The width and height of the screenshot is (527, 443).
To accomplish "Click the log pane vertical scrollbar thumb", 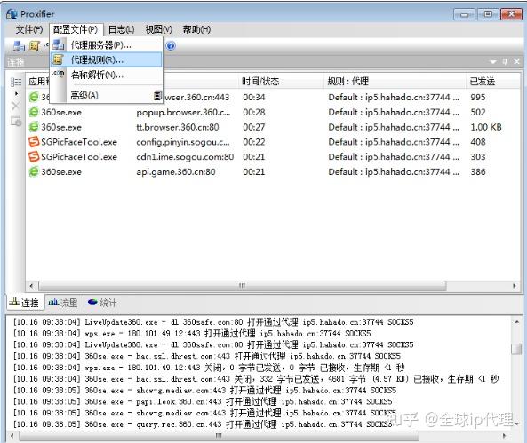I will click(x=516, y=349).
